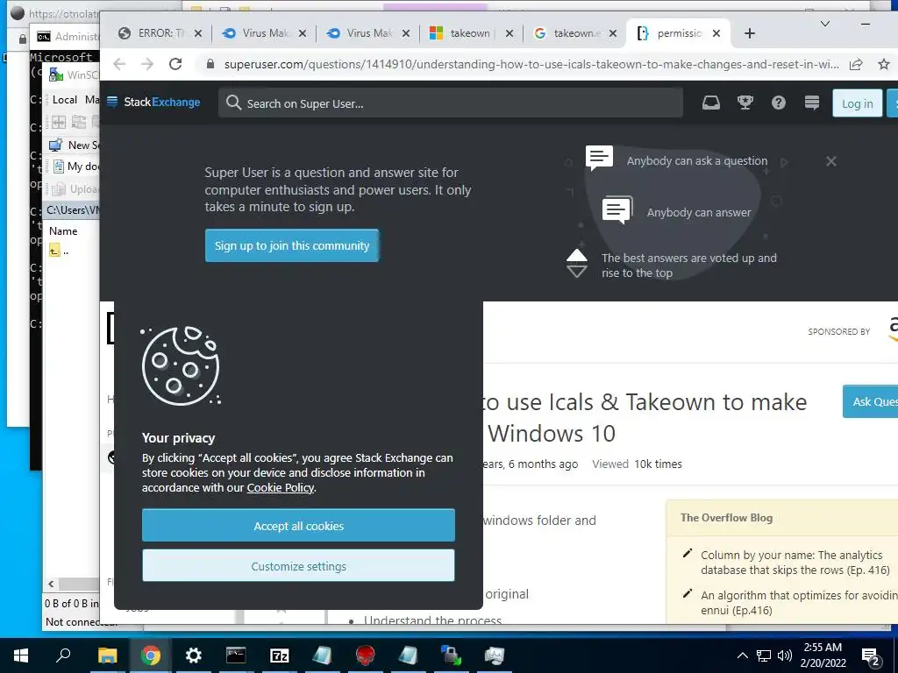Open the algorithm avoiding ennui blog link
This screenshot has width=898, height=673.
799,603
